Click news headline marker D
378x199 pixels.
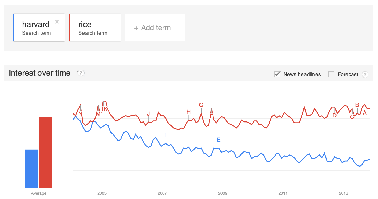click(334, 115)
